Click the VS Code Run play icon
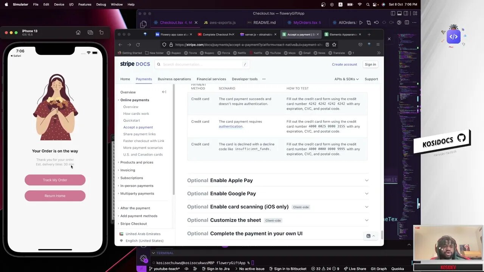Image resolution: width=484 pixels, height=272 pixels. click(x=361, y=23)
